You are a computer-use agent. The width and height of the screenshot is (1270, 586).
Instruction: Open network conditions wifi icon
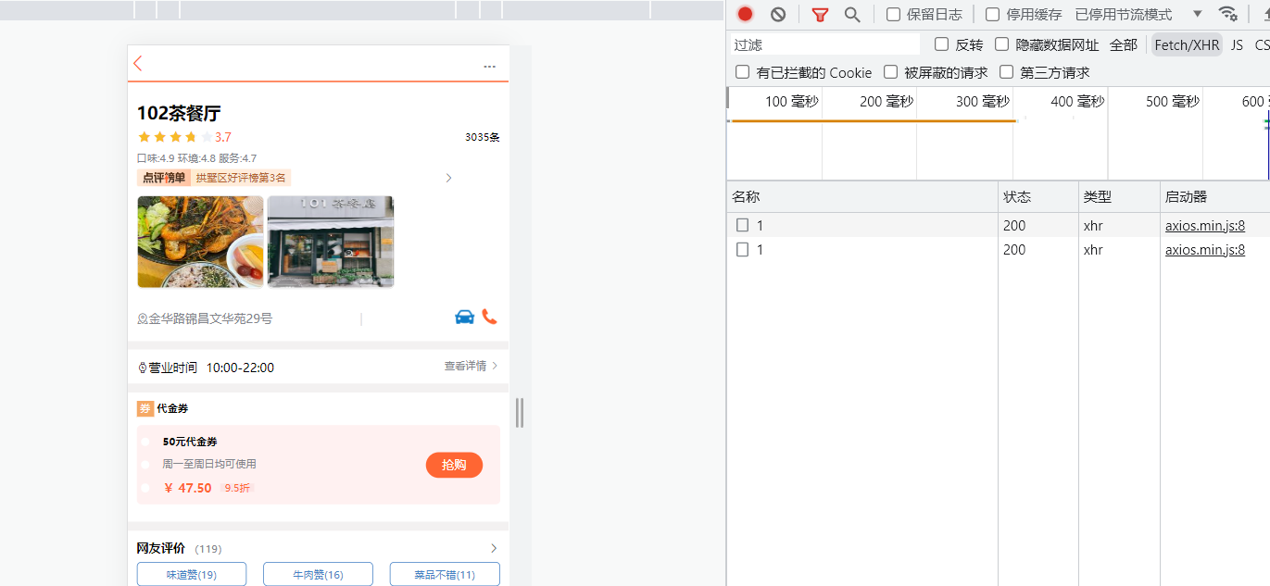coord(1227,14)
